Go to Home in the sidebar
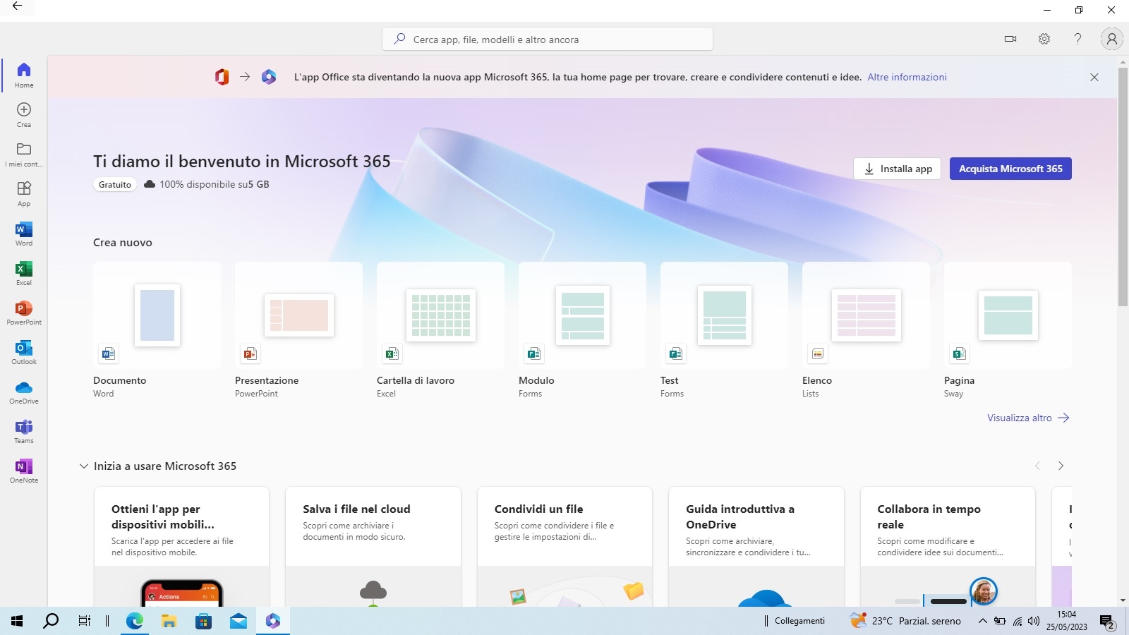 [x=24, y=75]
